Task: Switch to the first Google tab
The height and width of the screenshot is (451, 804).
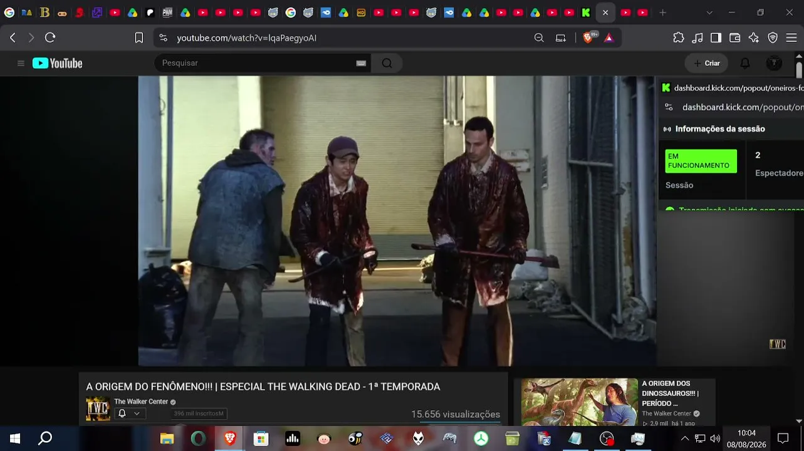Action: [9, 13]
